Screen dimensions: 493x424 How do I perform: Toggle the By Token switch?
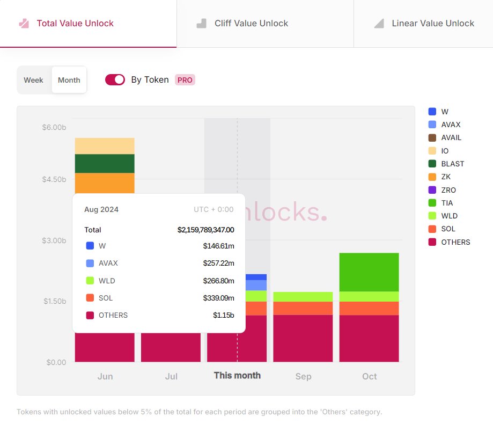(115, 79)
